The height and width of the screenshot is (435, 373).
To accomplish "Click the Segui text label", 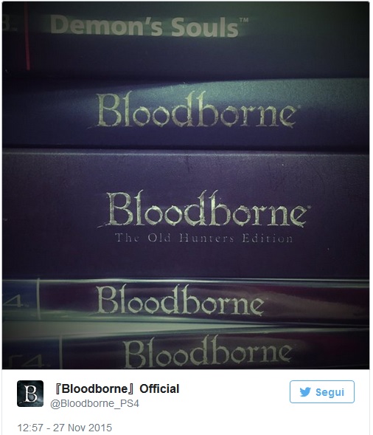I will (330, 392).
